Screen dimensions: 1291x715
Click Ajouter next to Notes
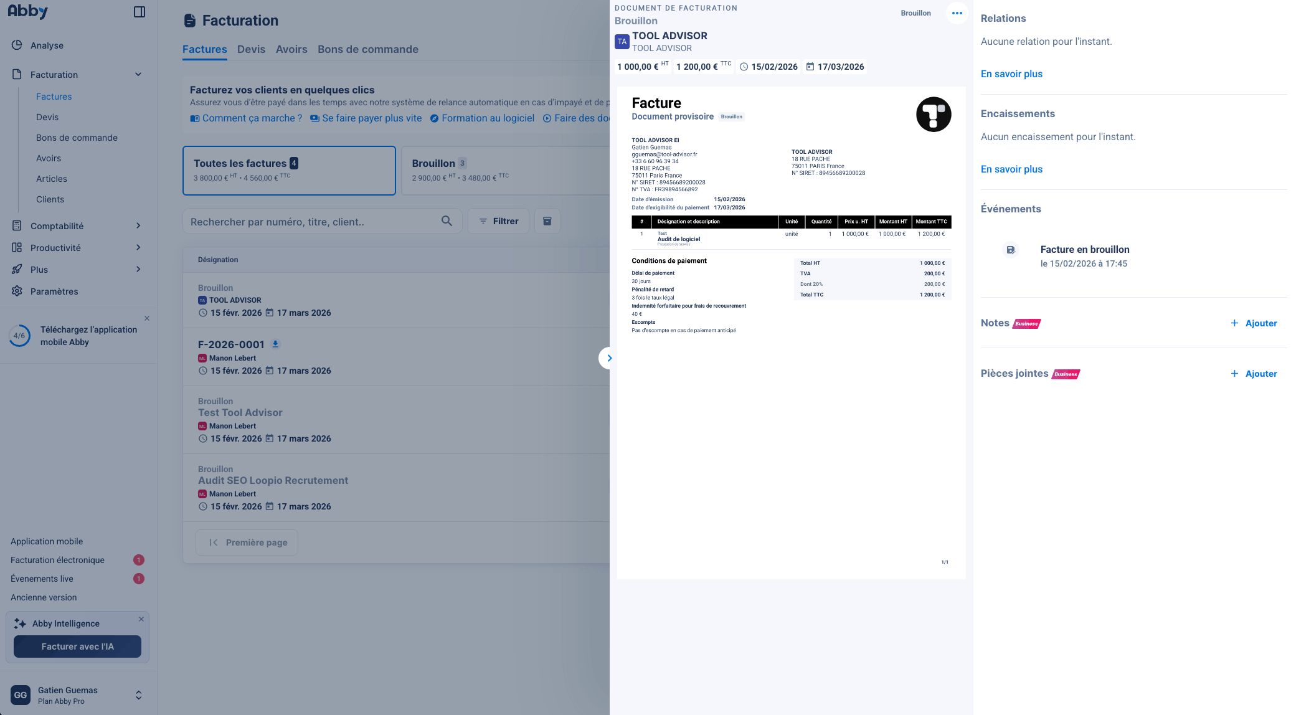coord(1254,323)
